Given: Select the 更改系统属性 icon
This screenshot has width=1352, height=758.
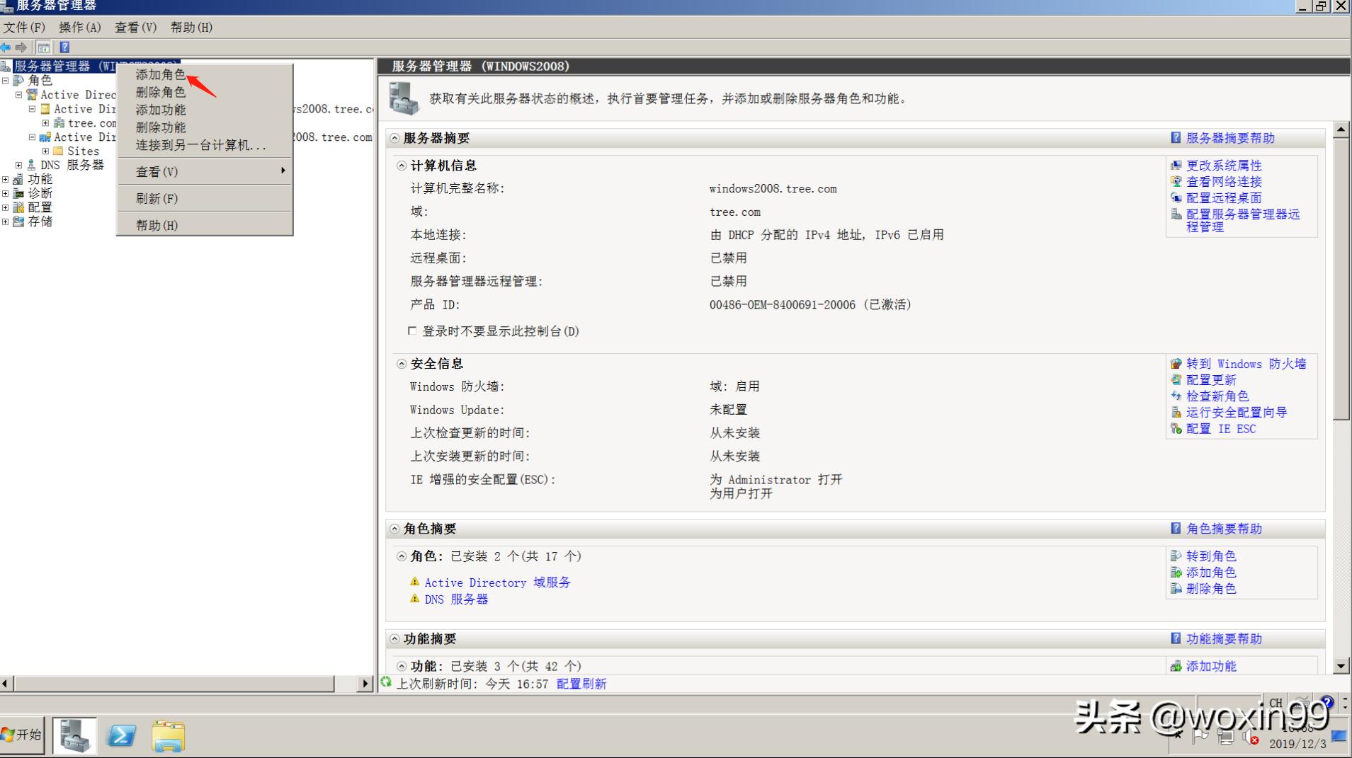Looking at the screenshot, I should 1176,165.
